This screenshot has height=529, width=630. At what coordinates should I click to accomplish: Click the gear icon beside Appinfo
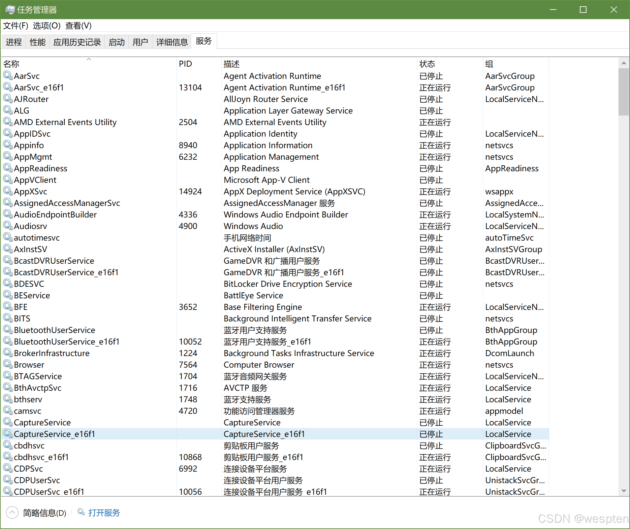pos(8,145)
